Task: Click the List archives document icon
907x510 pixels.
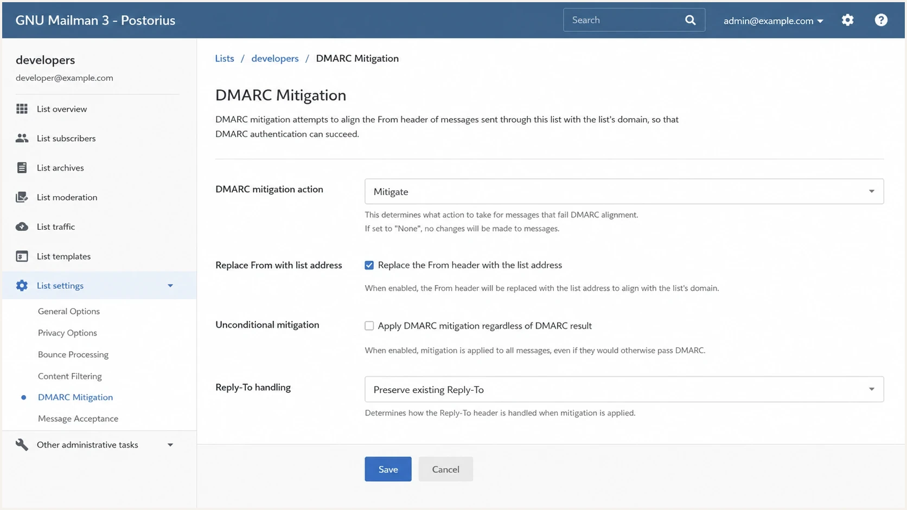Action: [22, 167]
